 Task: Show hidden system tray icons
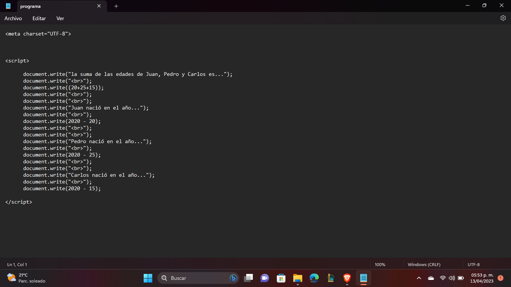[419, 278]
